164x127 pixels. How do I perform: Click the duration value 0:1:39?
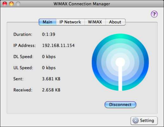click(x=48, y=34)
